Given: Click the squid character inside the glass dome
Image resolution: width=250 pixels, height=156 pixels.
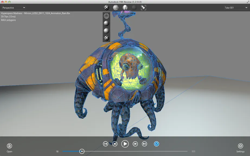Looking at the screenshot, I should [x=130, y=66].
